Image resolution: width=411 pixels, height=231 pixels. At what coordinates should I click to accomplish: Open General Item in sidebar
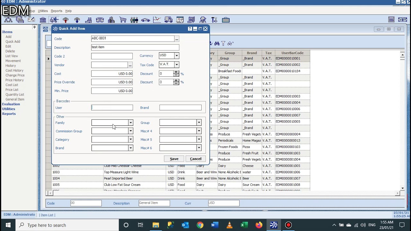pyautogui.click(x=15, y=99)
